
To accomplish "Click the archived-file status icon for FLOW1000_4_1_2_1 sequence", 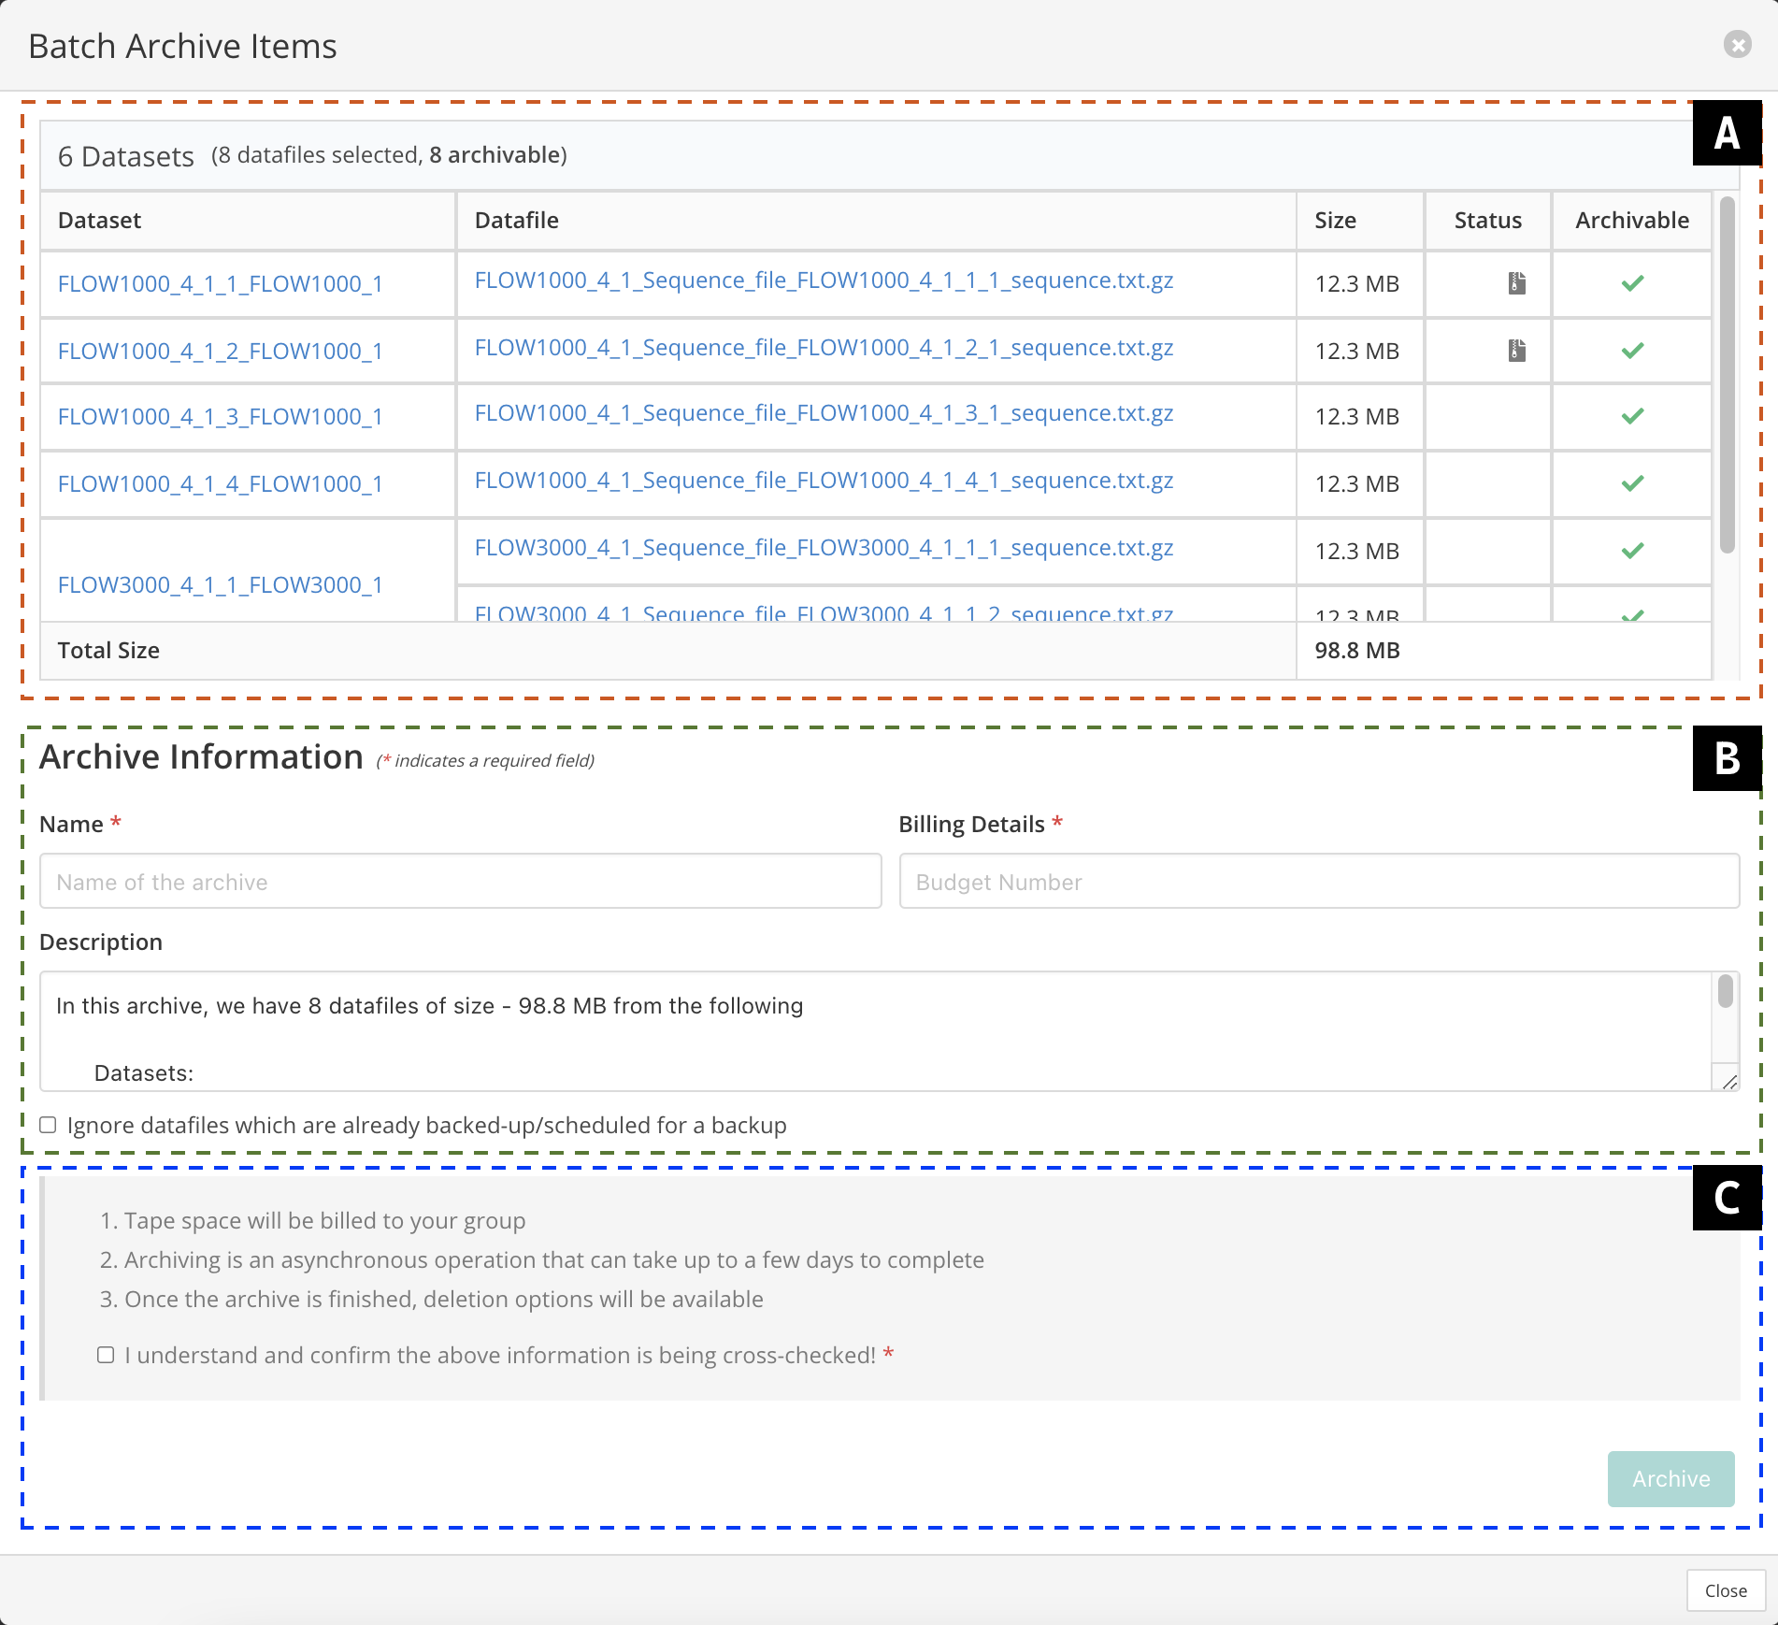I will 1516,351.
